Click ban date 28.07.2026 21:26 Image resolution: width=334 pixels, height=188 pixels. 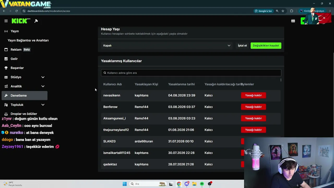click(181, 164)
